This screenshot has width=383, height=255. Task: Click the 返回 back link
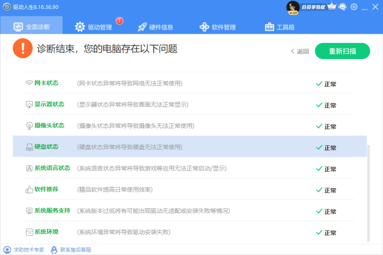click(300, 51)
